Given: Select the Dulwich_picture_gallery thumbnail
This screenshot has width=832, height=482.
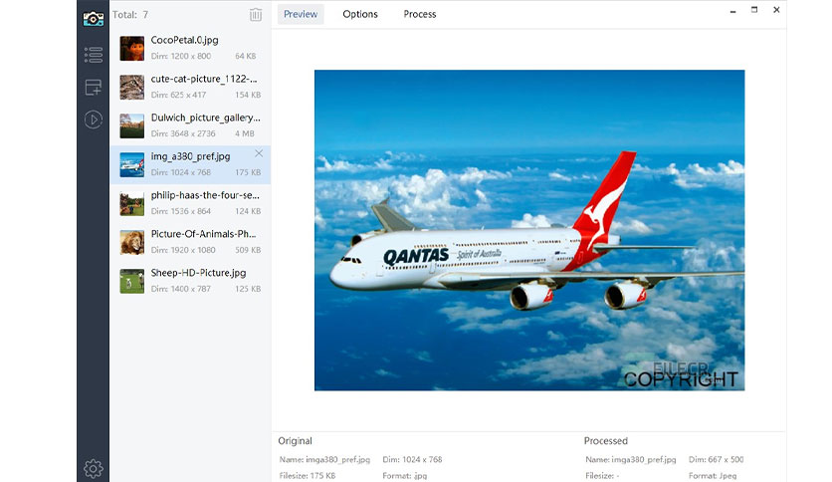Looking at the screenshot, I should pyautogui.click(x=132, y=125).
